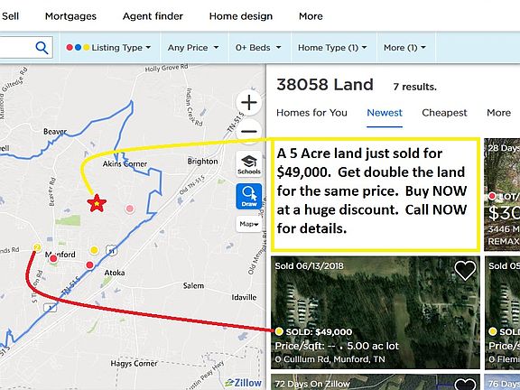Click the yellow marker west of Munford
Viewport: 520px width, 390px height.
coord(37,247)
